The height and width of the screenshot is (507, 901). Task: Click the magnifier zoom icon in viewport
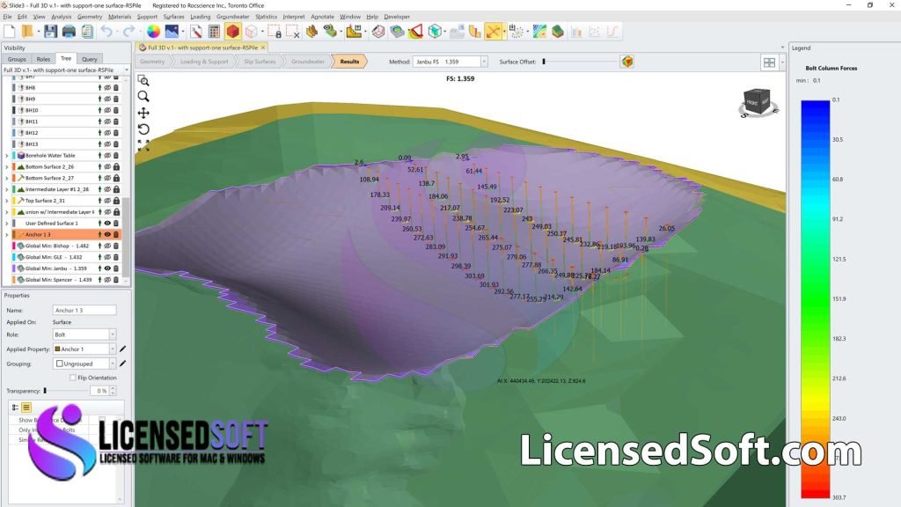[143, 97]
